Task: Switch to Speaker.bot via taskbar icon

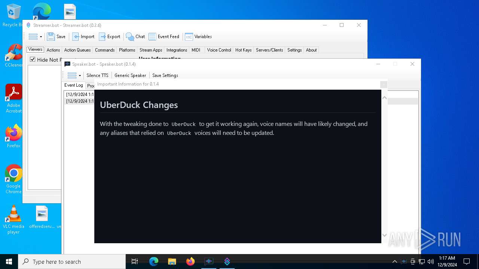Action: click(208, 262)
